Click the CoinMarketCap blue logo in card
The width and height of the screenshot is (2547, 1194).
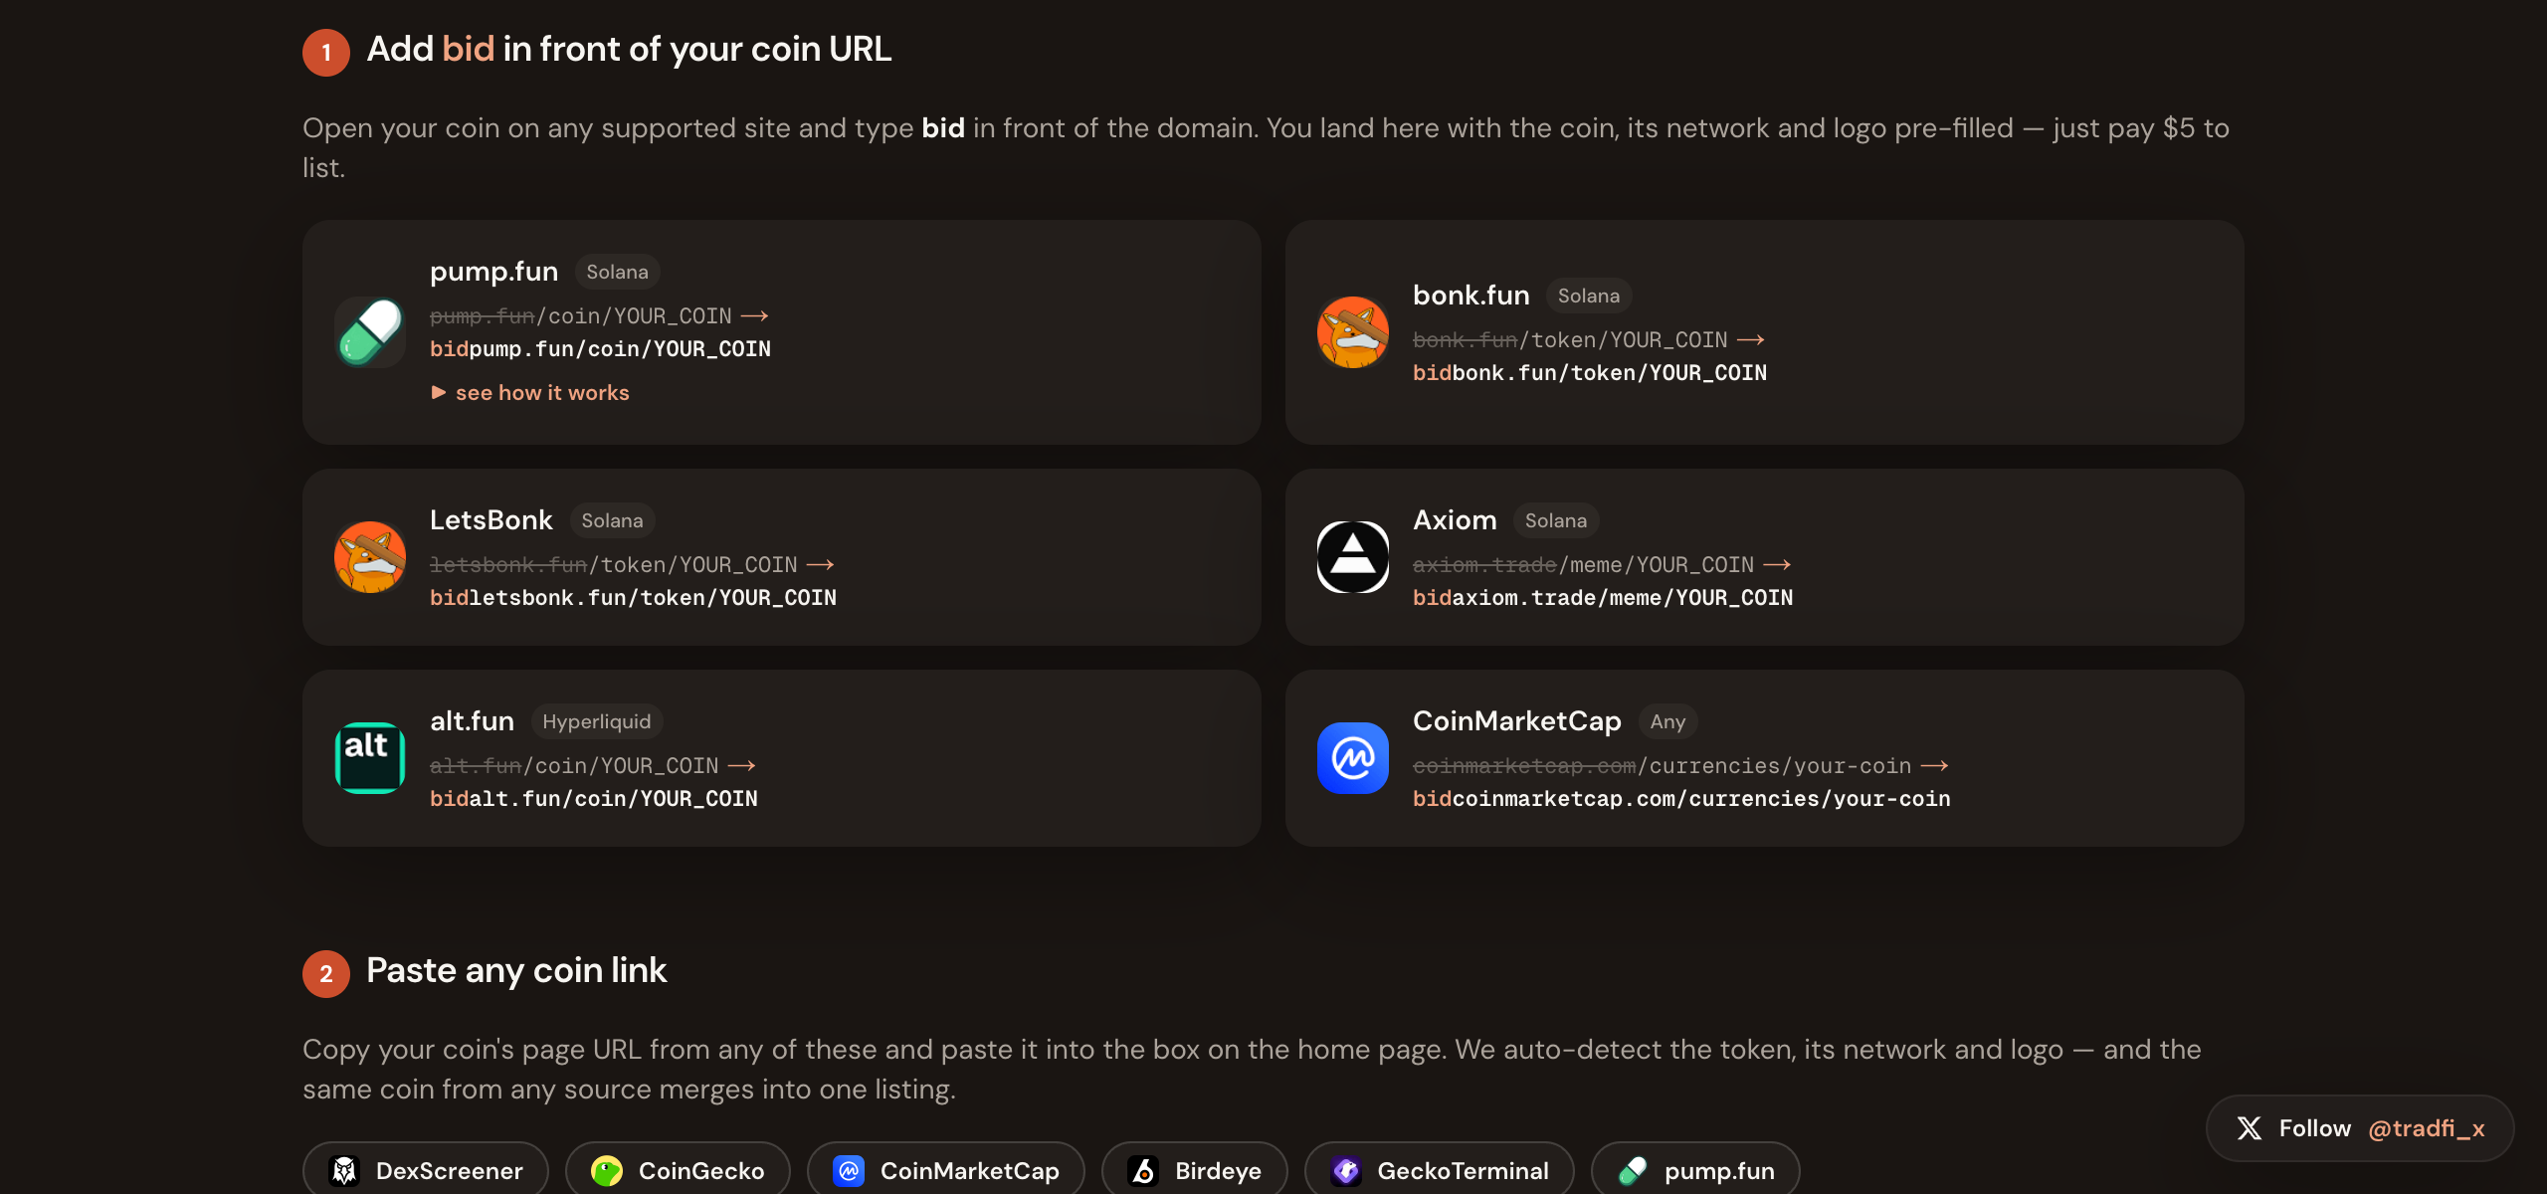pyautogui.click(x=1352, y=758)
